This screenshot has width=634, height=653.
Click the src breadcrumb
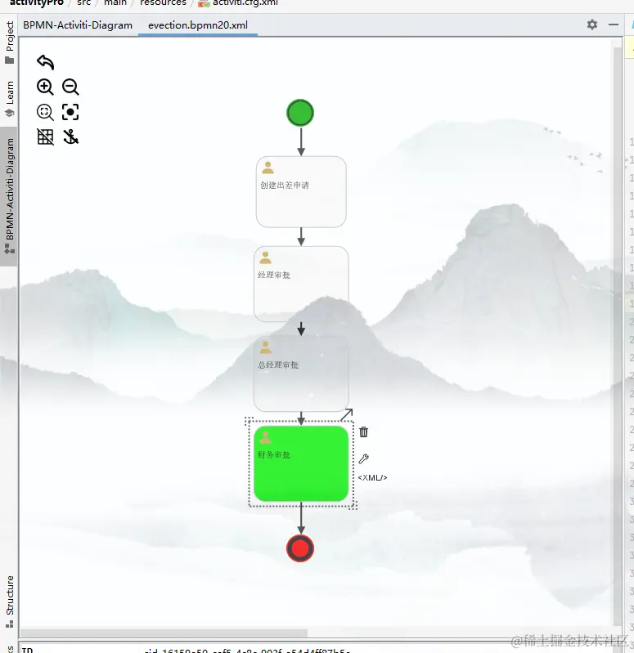click(83, 3)
